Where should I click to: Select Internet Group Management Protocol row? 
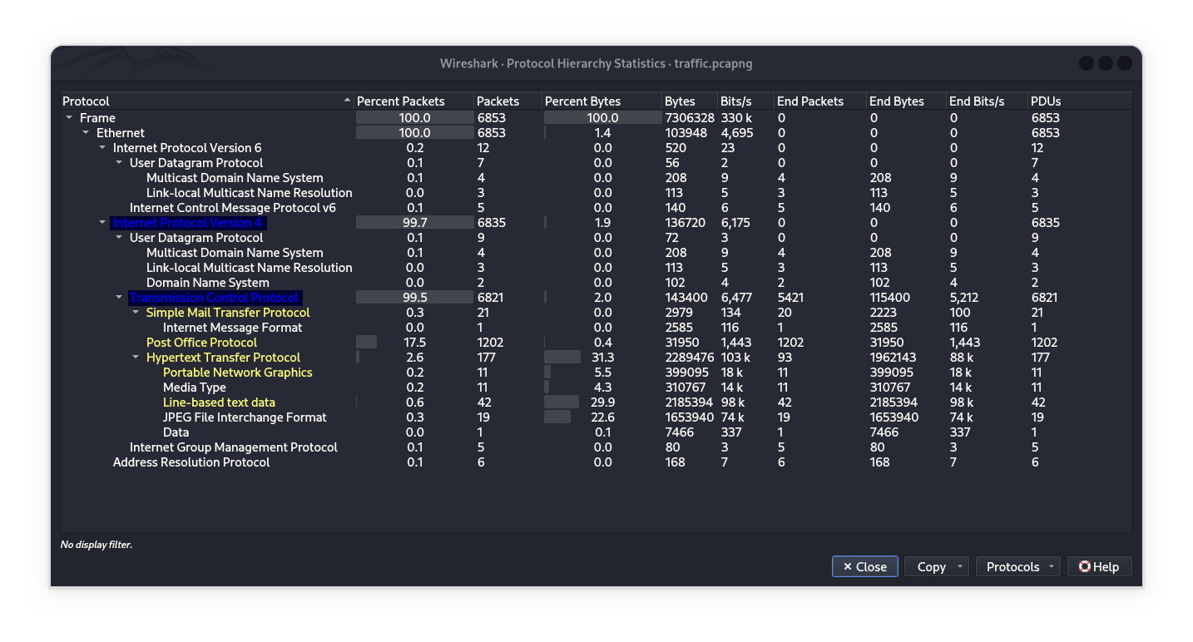(233, 447)
